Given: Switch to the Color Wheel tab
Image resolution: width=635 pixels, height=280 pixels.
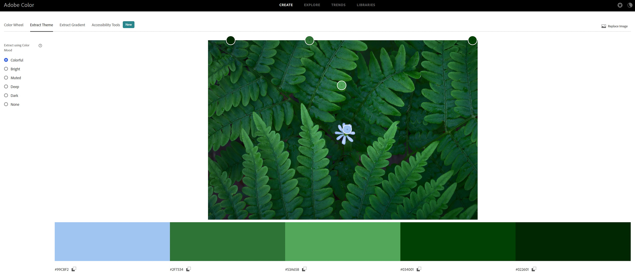Looking at the screenshot, I should [14, 25].
